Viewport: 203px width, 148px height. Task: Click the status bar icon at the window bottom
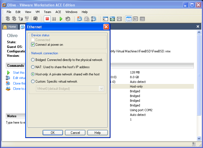194,144
